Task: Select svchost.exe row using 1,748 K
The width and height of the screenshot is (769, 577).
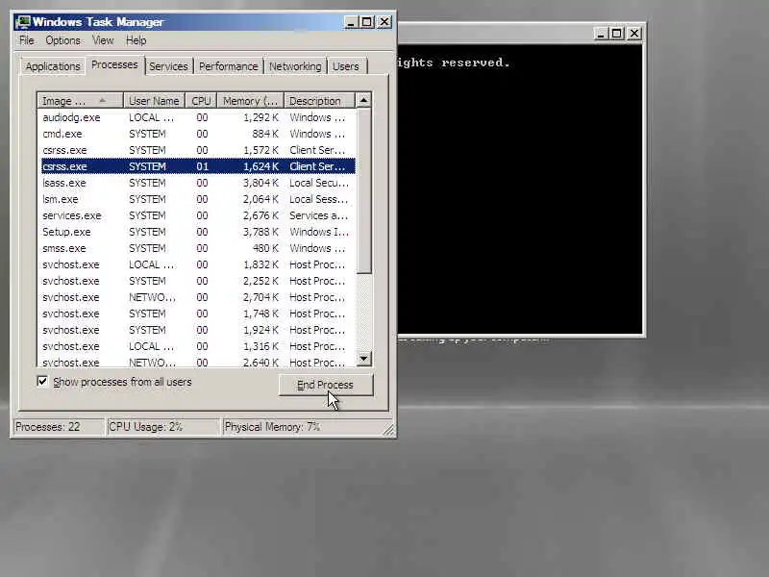Action: click(x=197, y=314)
